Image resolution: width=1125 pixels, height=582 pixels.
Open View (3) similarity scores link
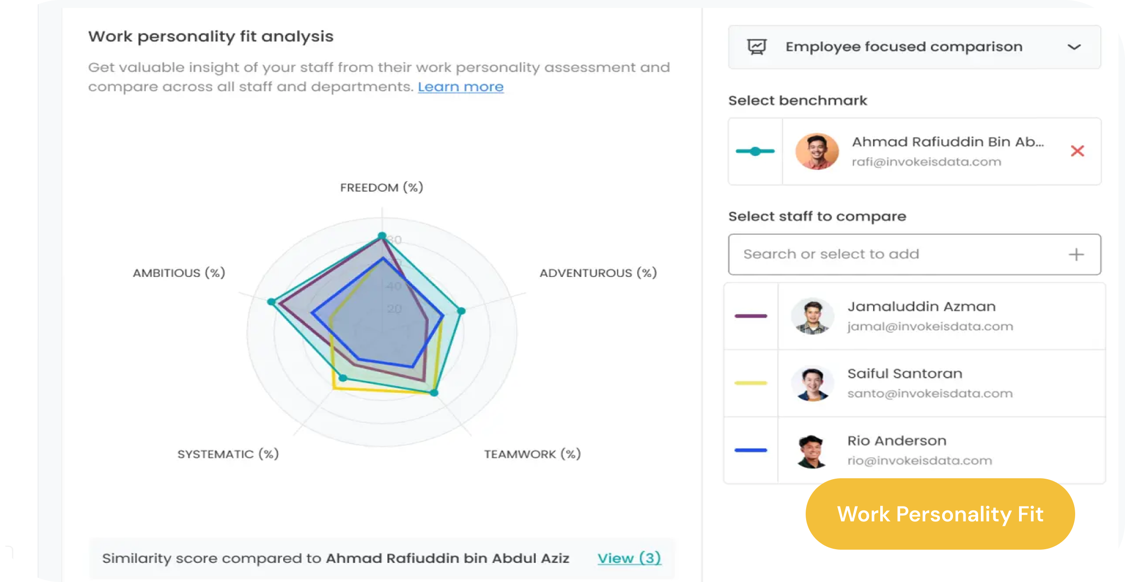(629, 558)
